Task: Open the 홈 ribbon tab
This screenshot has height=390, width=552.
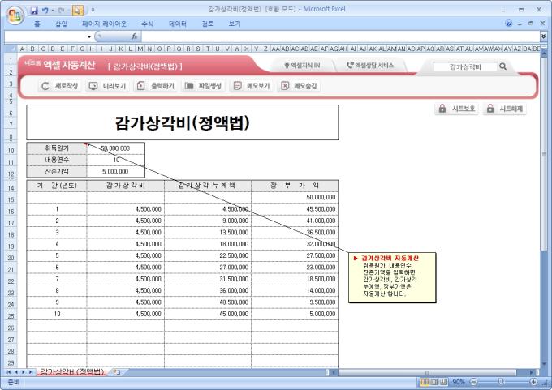Action: [x=37, y=24]
